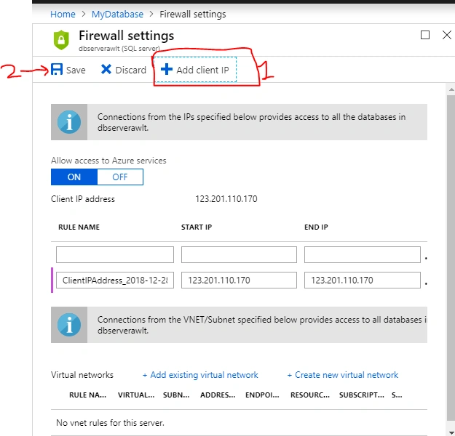Click the green Firewall shield icon
This screenshot has width=455, height=436.
(x=61, y=40)
